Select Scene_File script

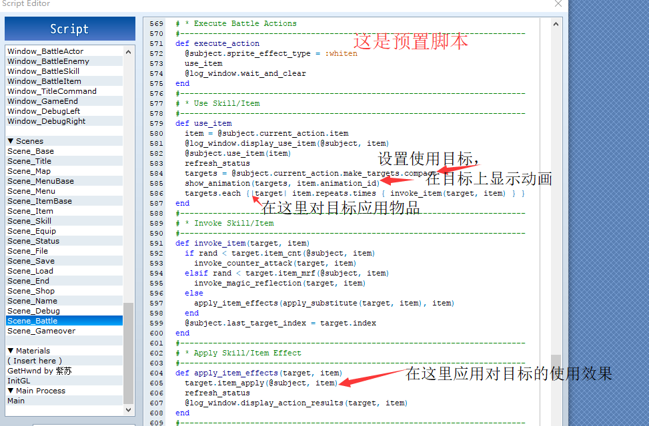pos(65,251)
